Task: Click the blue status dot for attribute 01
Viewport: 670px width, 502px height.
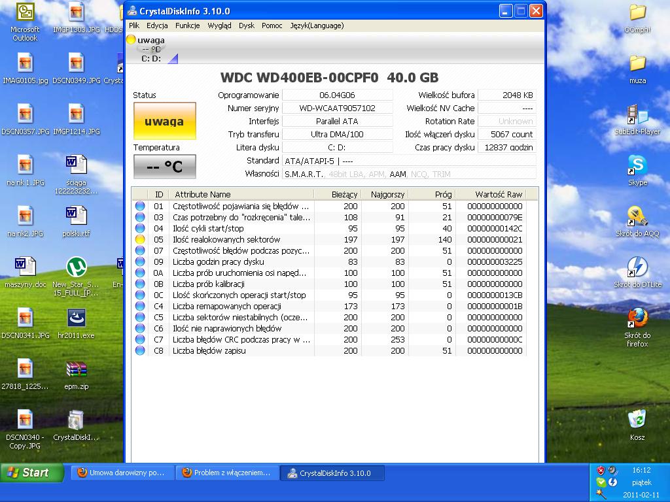Action: (x=140, y=206)
